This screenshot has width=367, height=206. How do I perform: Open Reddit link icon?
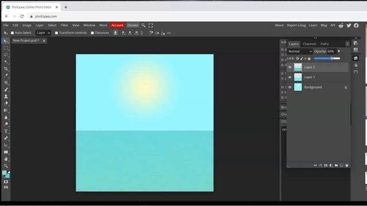341,25
